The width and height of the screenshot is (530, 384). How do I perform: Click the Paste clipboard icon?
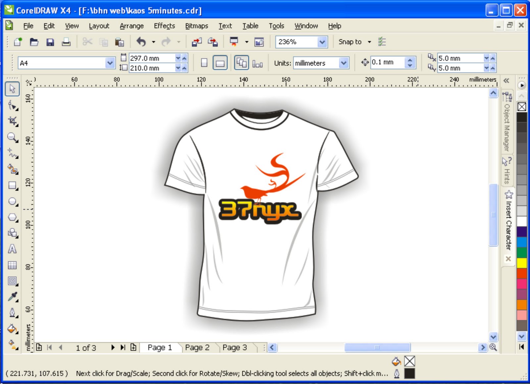click(119, 42)
